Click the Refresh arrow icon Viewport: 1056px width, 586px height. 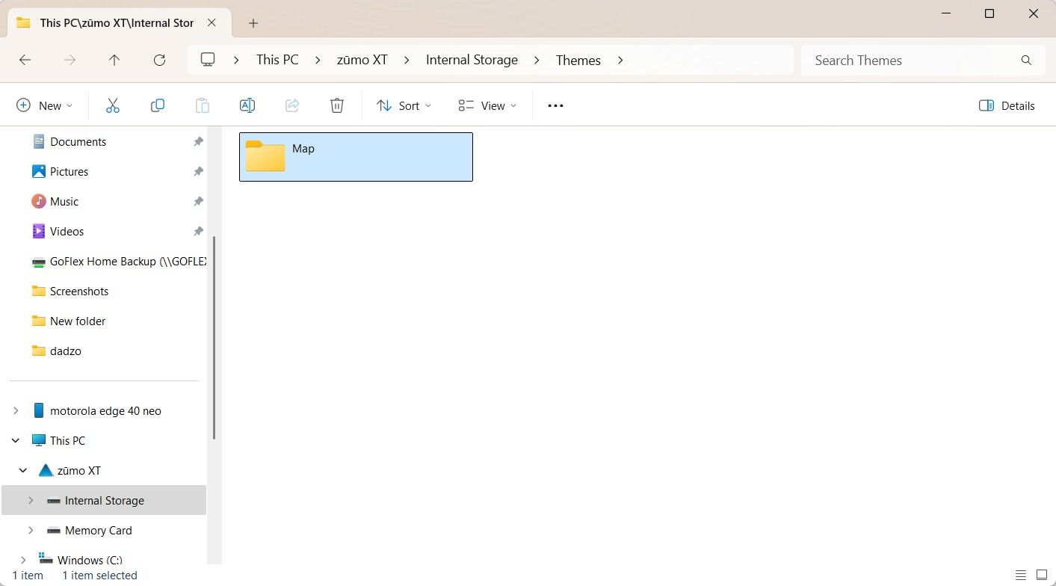tap(159, 61)
